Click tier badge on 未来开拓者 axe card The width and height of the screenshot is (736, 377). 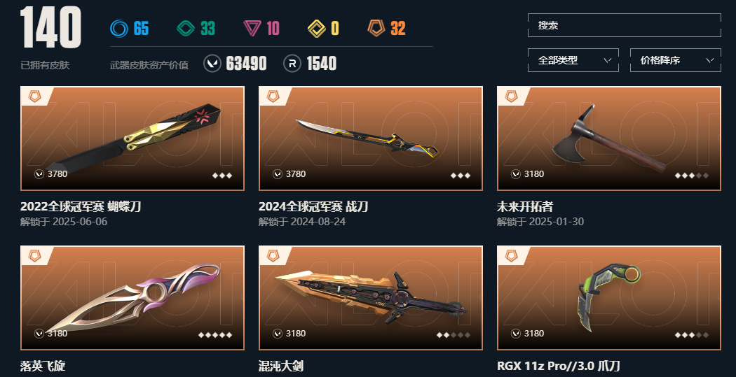[x=512, y=97]
